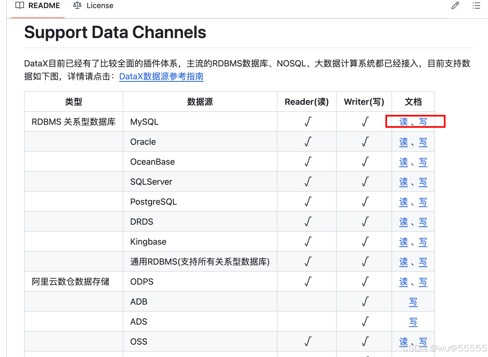Image resolution: width=488 pixels, height=357 pixels.
Task: Select the ADB data source cell
Action: pos(200,302)
